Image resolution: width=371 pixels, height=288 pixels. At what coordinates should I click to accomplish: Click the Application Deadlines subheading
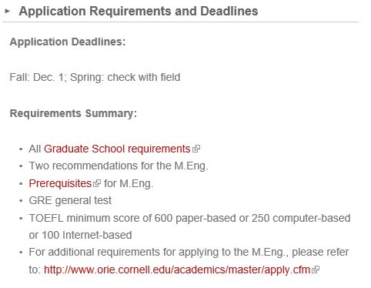click(x=68, y=42)
